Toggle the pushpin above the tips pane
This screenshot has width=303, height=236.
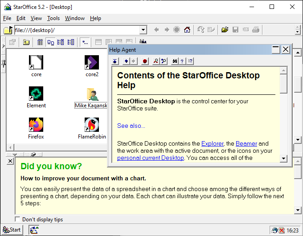(x=33, y=155)
